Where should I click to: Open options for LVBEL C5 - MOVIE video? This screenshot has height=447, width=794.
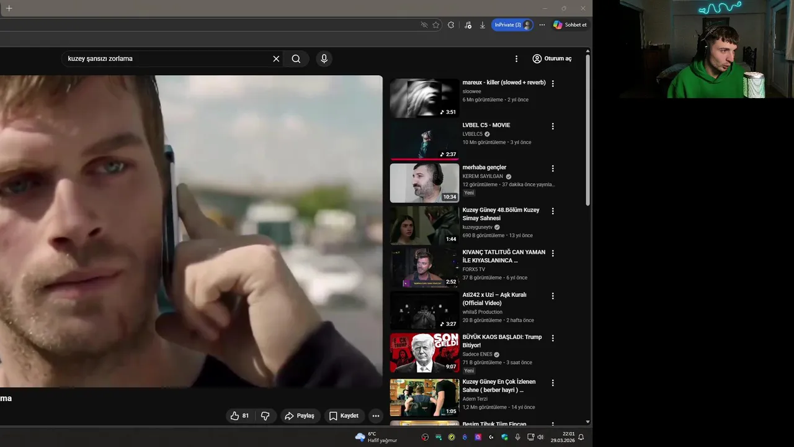[x=553, y=126]
